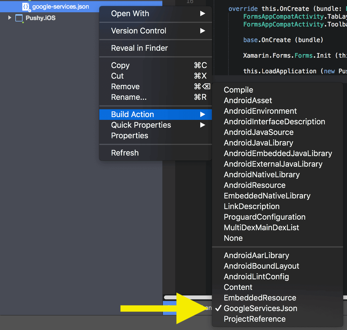Select the EmbeddedResource build action

[260, 298]
